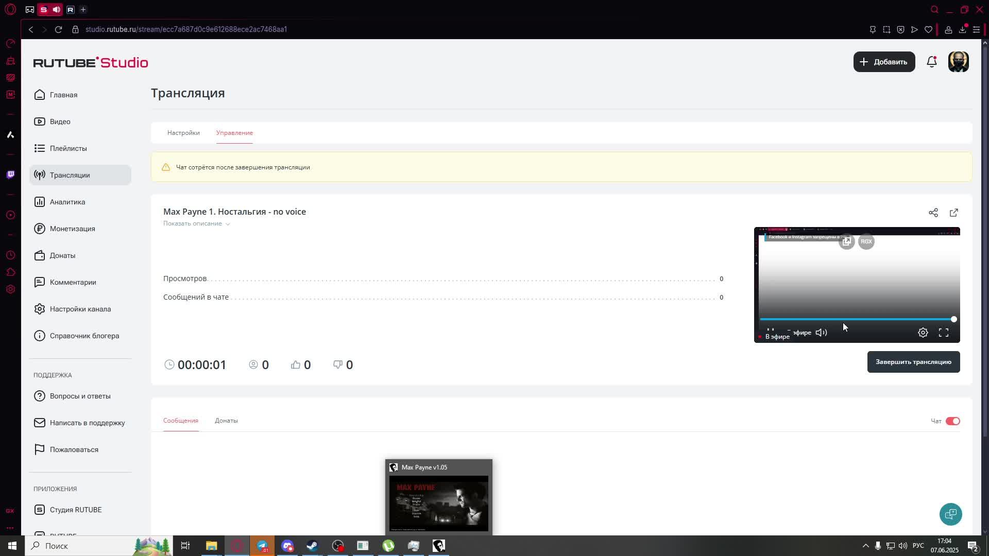Click the РУС language indicator
989x556 pixels.
point(918,546)
